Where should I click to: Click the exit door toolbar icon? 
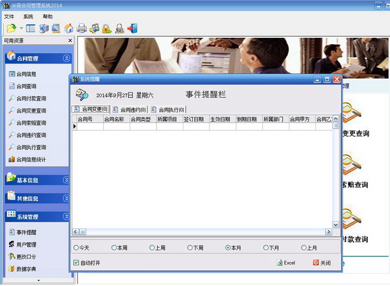click(x=133, y=28)
